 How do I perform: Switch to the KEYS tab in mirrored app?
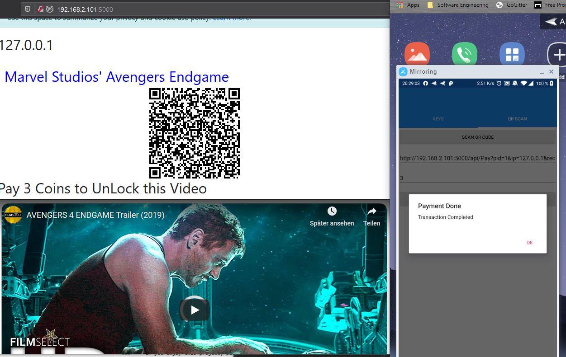pyautogui.click(x=438, y=119)
